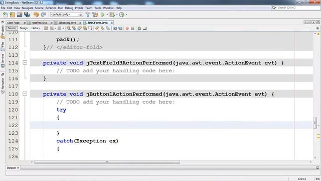321x181 pixels.
Task: Start Debug Project from the toolbar
Action: click(112, 15)
